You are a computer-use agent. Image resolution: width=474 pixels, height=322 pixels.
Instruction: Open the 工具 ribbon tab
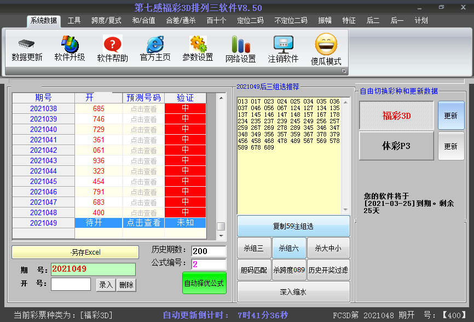pyautogui.click(x=74, y=21)
